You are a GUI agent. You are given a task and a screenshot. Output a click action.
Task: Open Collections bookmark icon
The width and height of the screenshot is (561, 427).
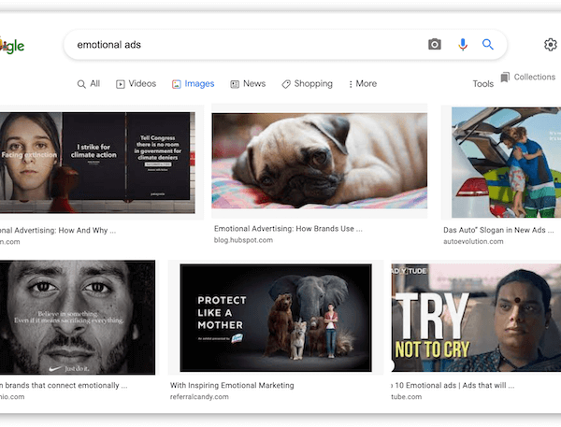pyautogui.click(x=506, y=78)
